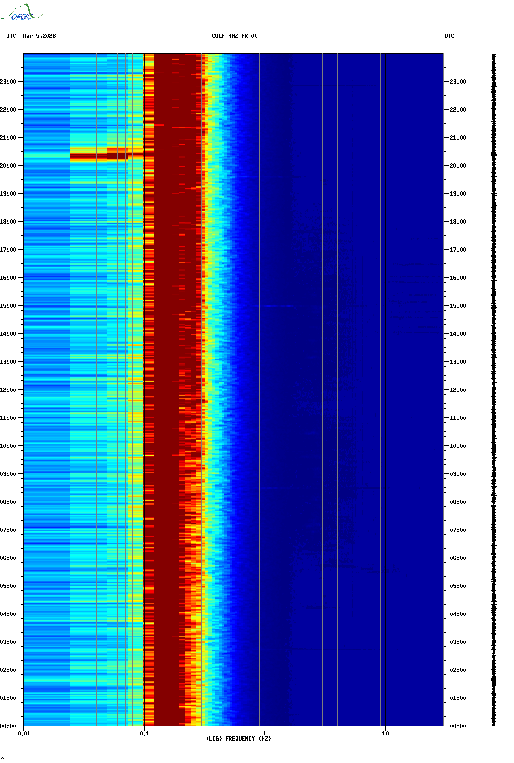
Task: Click the 07:00 label on right axis
Action: click(458, 530)
